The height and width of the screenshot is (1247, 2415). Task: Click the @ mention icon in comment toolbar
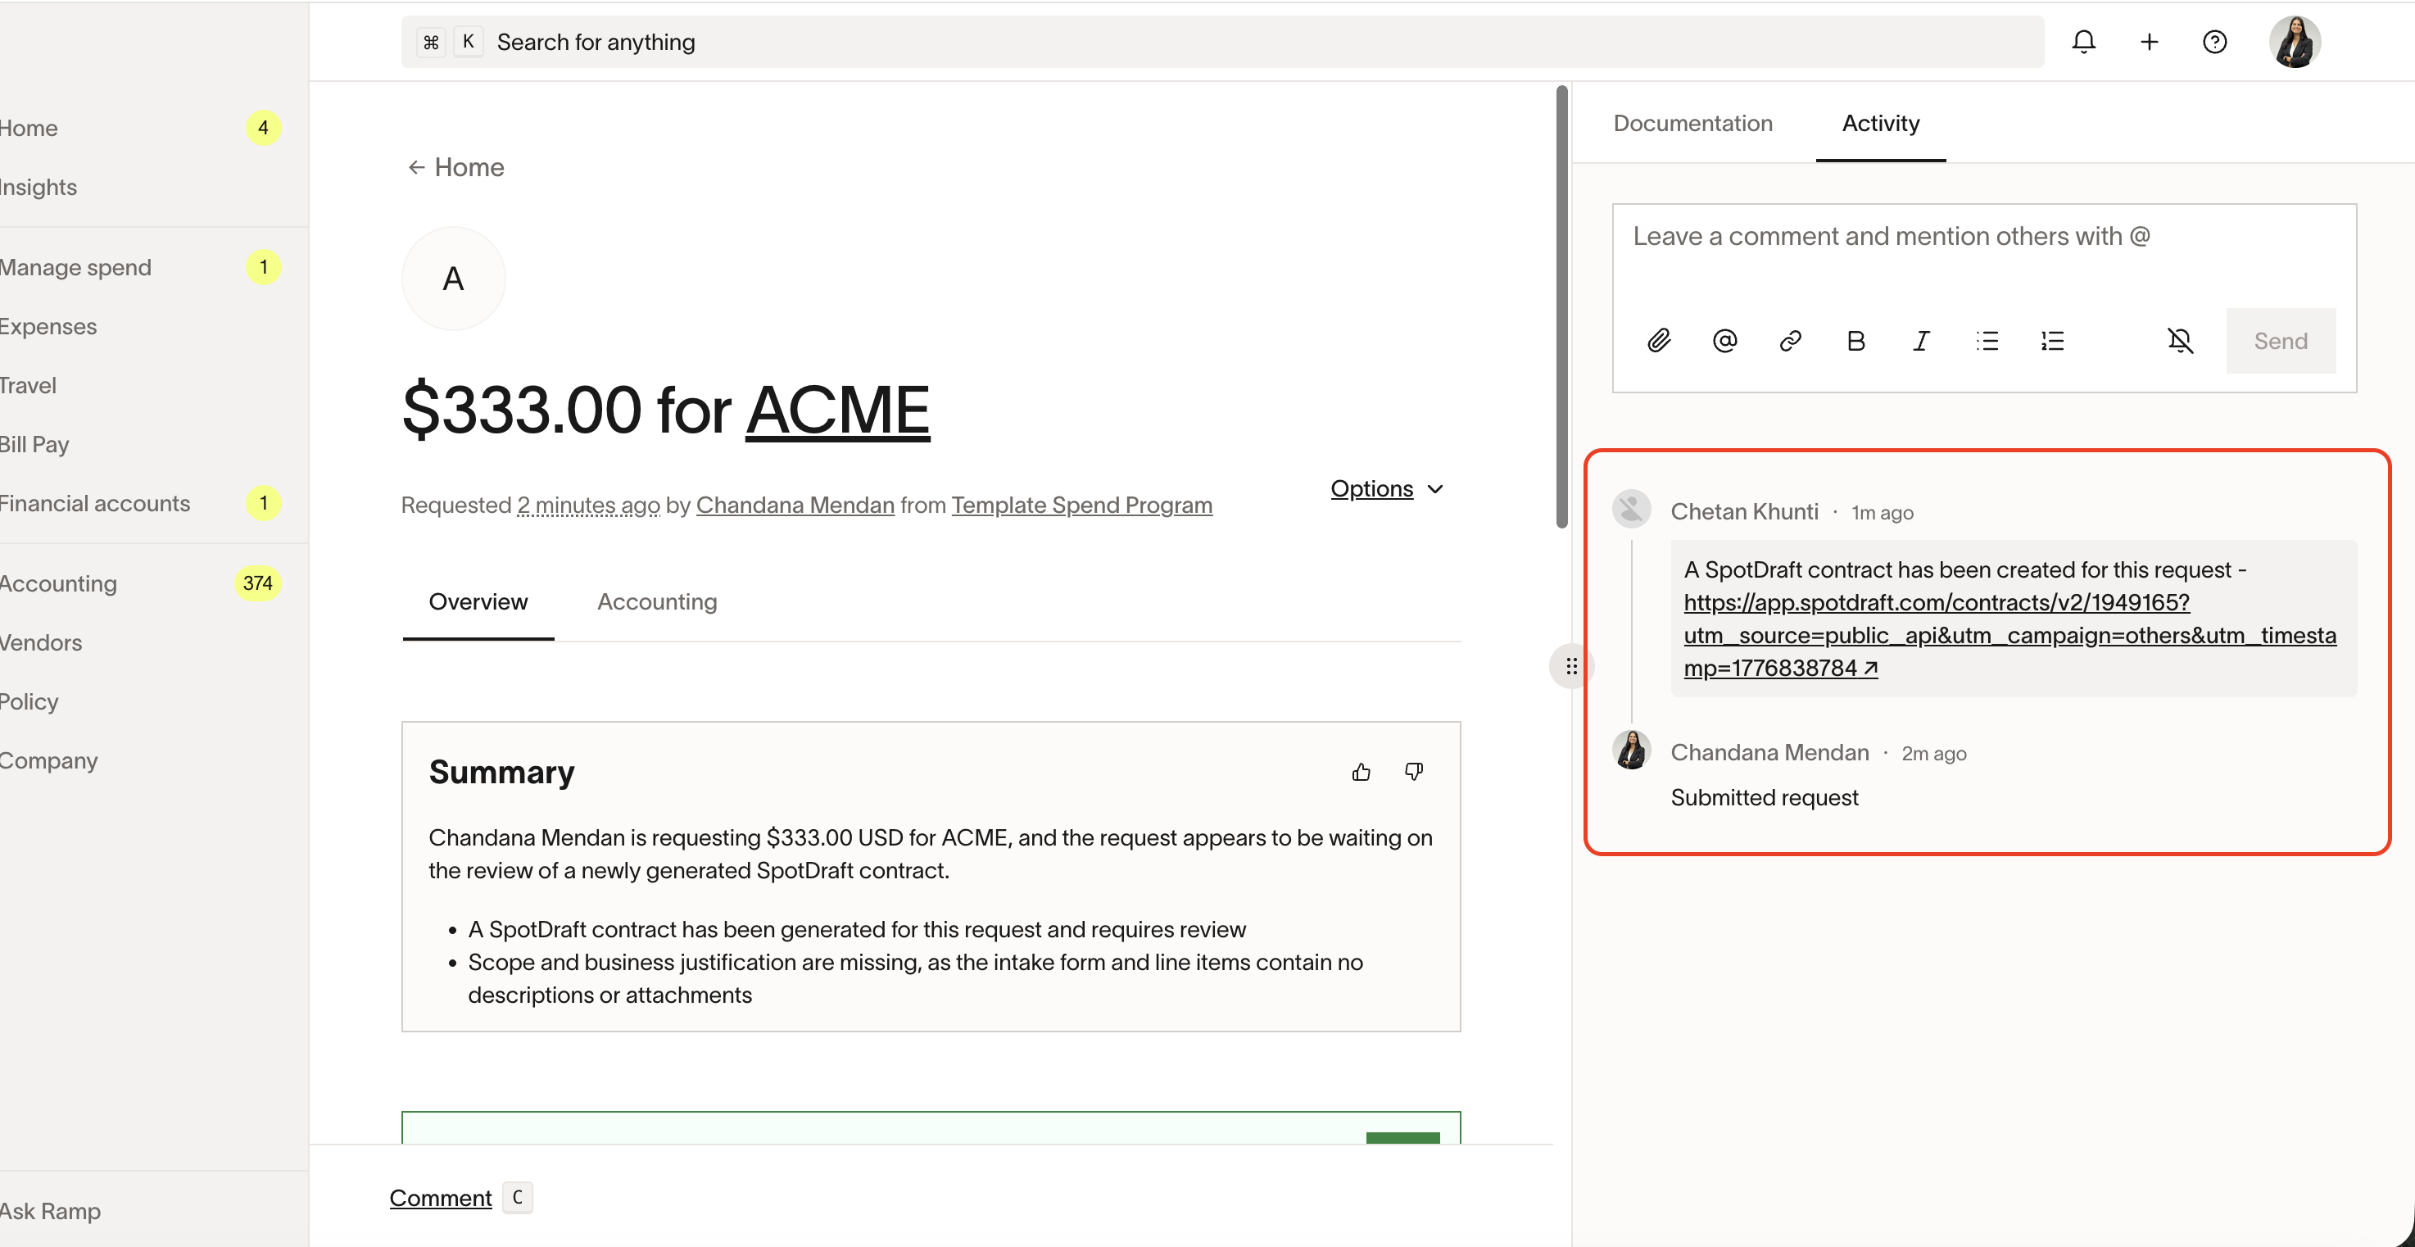(1724, 340)
